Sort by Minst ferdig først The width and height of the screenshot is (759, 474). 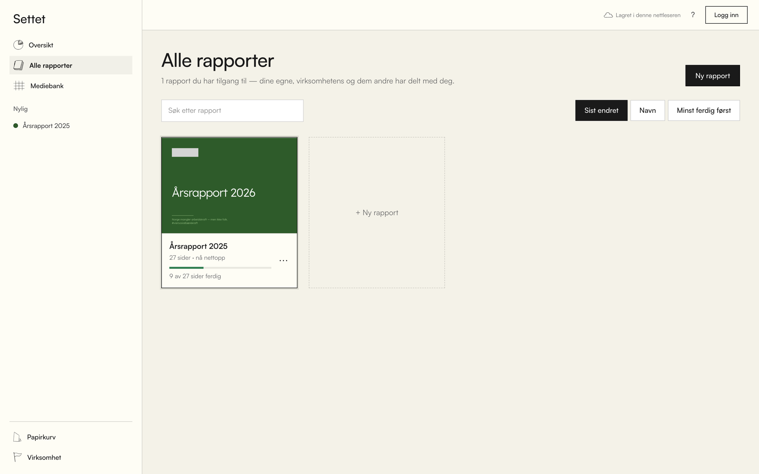(704, 110)
